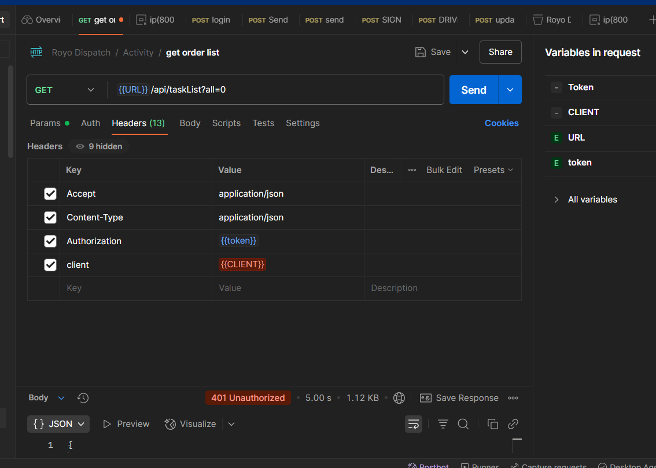Expand All variables section

tap(585, 200)
